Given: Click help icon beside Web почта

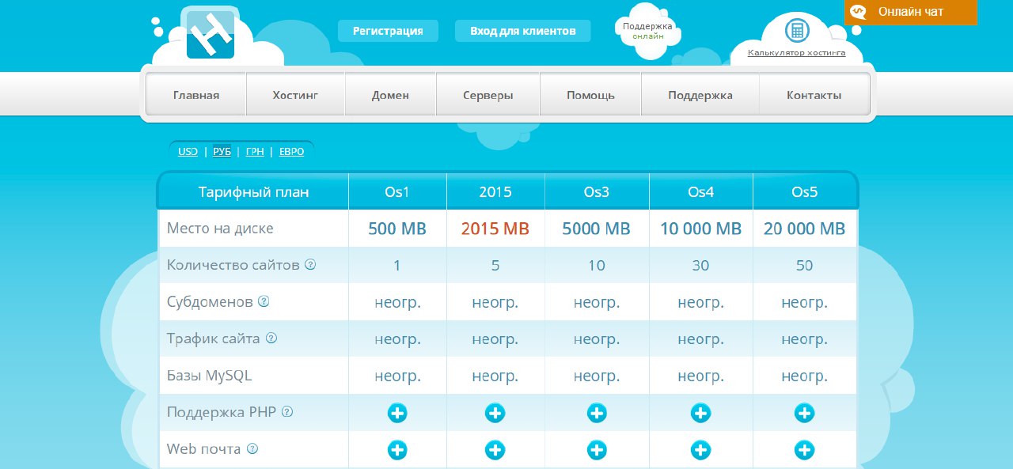Looking at the screenshot, I should point(252,448).
